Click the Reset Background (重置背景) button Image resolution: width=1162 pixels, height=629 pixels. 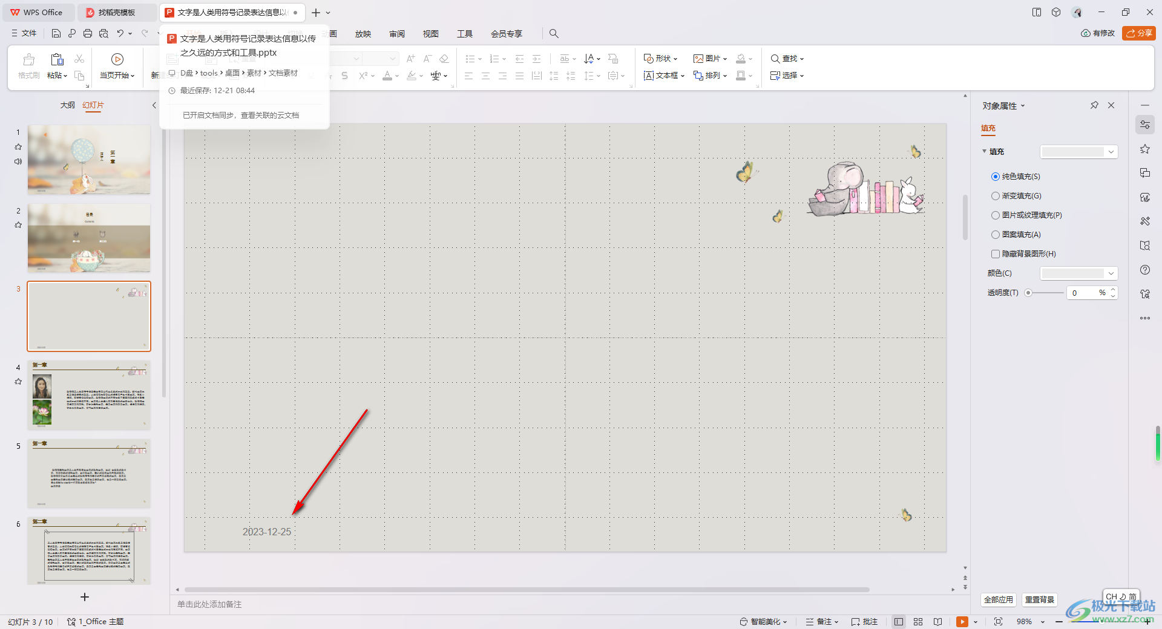(1039, 599)
